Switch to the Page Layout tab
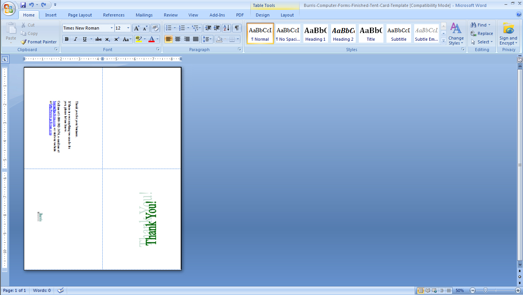 [x=80, y=15]
